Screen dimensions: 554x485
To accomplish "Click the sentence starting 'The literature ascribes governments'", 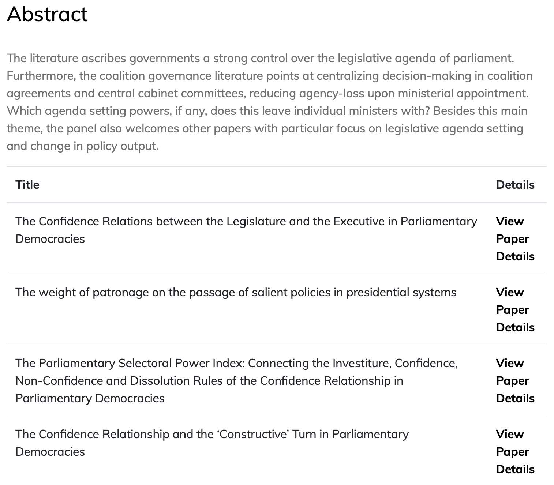I will (x=260, y=58).
